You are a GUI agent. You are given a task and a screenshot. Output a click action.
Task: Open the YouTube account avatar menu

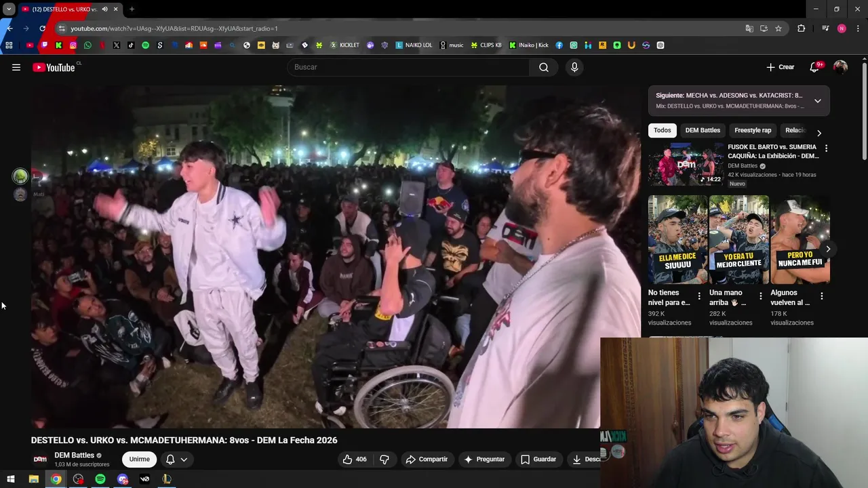click(840, 67)
